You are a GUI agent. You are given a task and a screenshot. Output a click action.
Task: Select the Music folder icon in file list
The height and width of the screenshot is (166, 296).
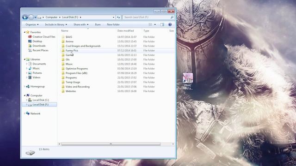pos(63,64)
